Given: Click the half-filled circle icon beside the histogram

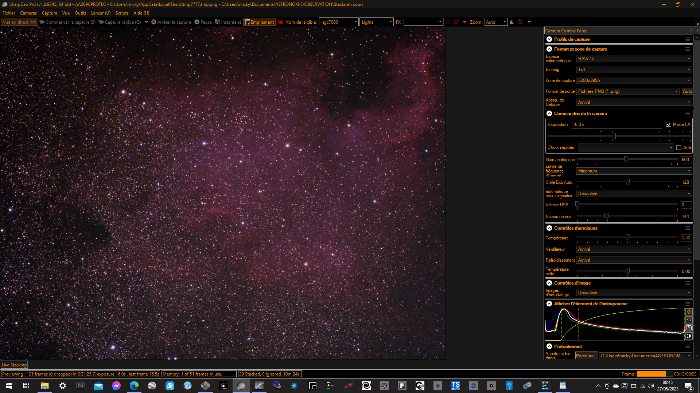Looking at the screenshot, I should click(689, 336).
